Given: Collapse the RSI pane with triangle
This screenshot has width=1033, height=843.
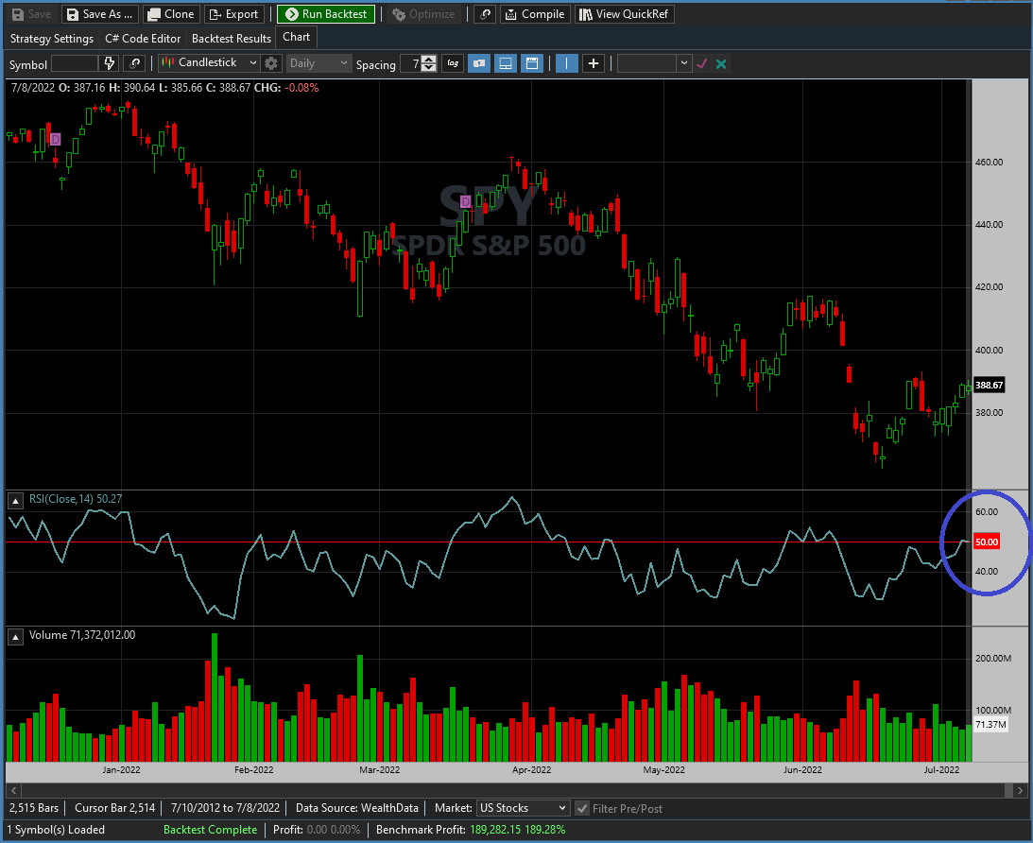Looking at the screenshot, I should pyautogui.click(x=15, y=501).
